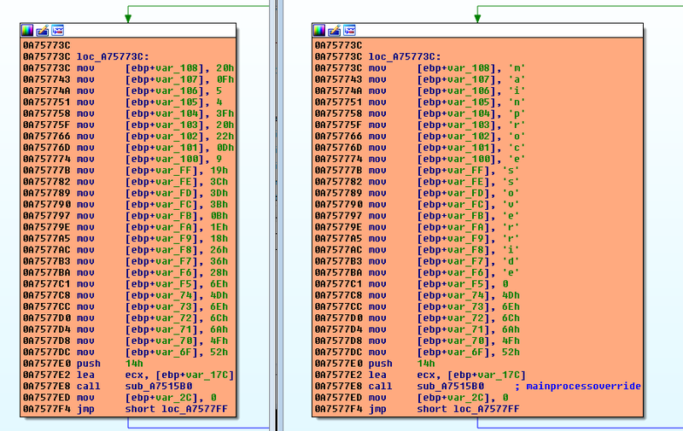Select the 3Ch operand of var_FE
The height and width of the screenshot is (431, 683).
pos(219,182)
